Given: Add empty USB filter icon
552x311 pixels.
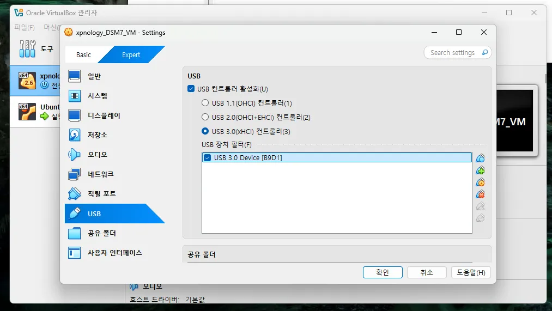Looking at the screenshot, I should point(480,158).
